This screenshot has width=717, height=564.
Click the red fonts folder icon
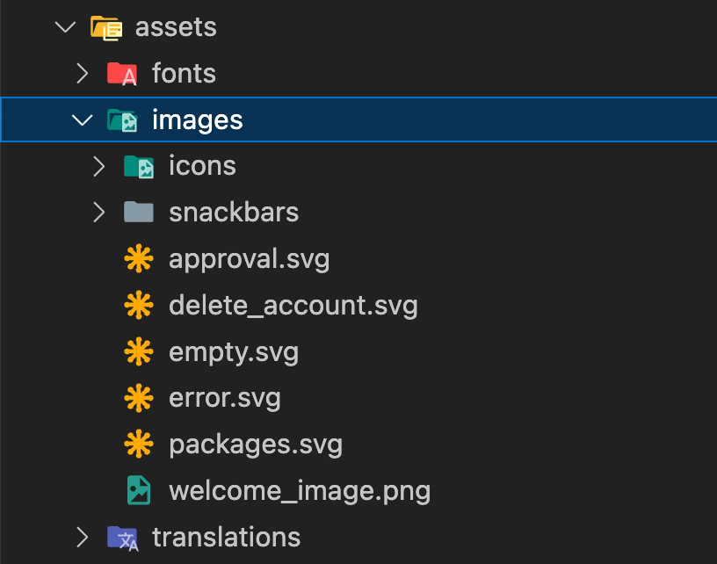(x=122, y=74)
